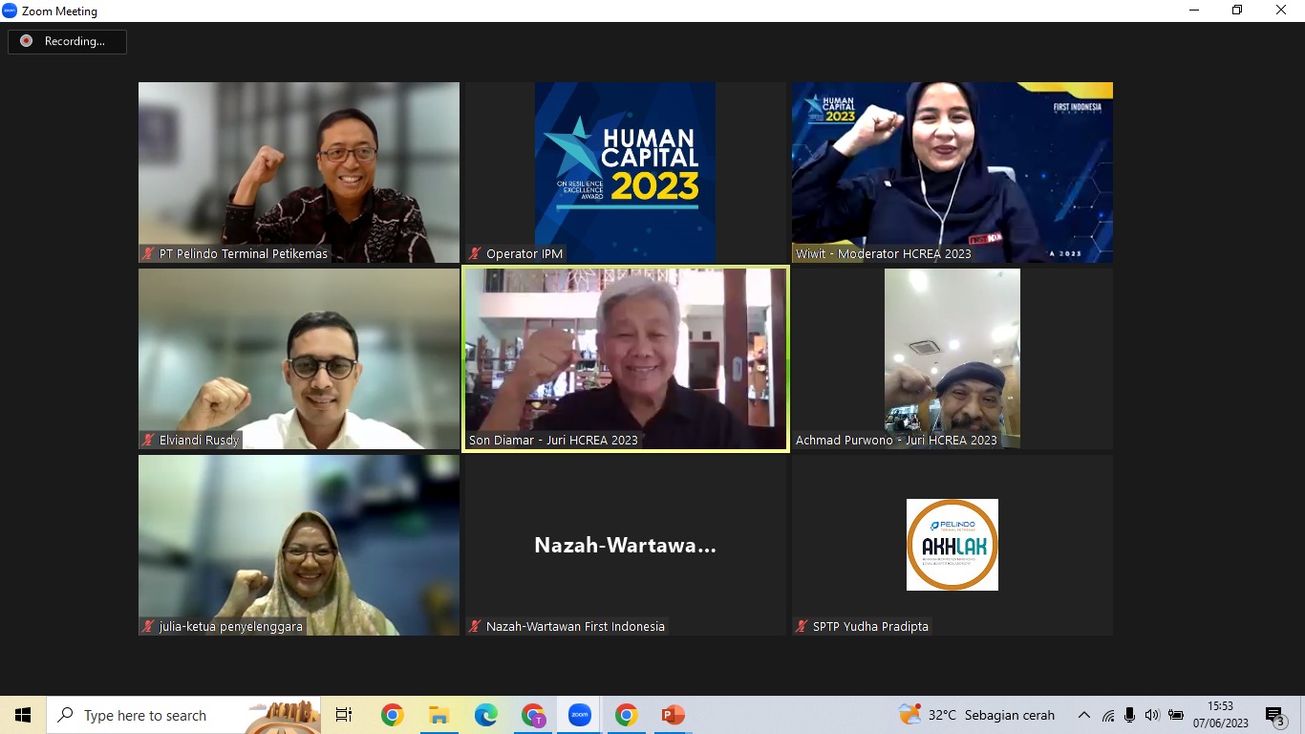The width and height of the screenshot is (1305, 734).
Task: Open the Chrome icon next to PowerPoint
Action: [x=626, y=715]
